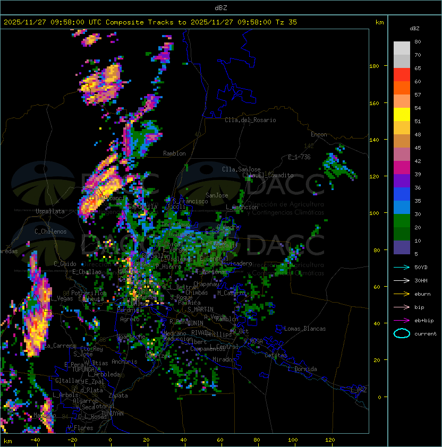Select the light grey 70-80 dBZ swatch

[x=402, y=48]
